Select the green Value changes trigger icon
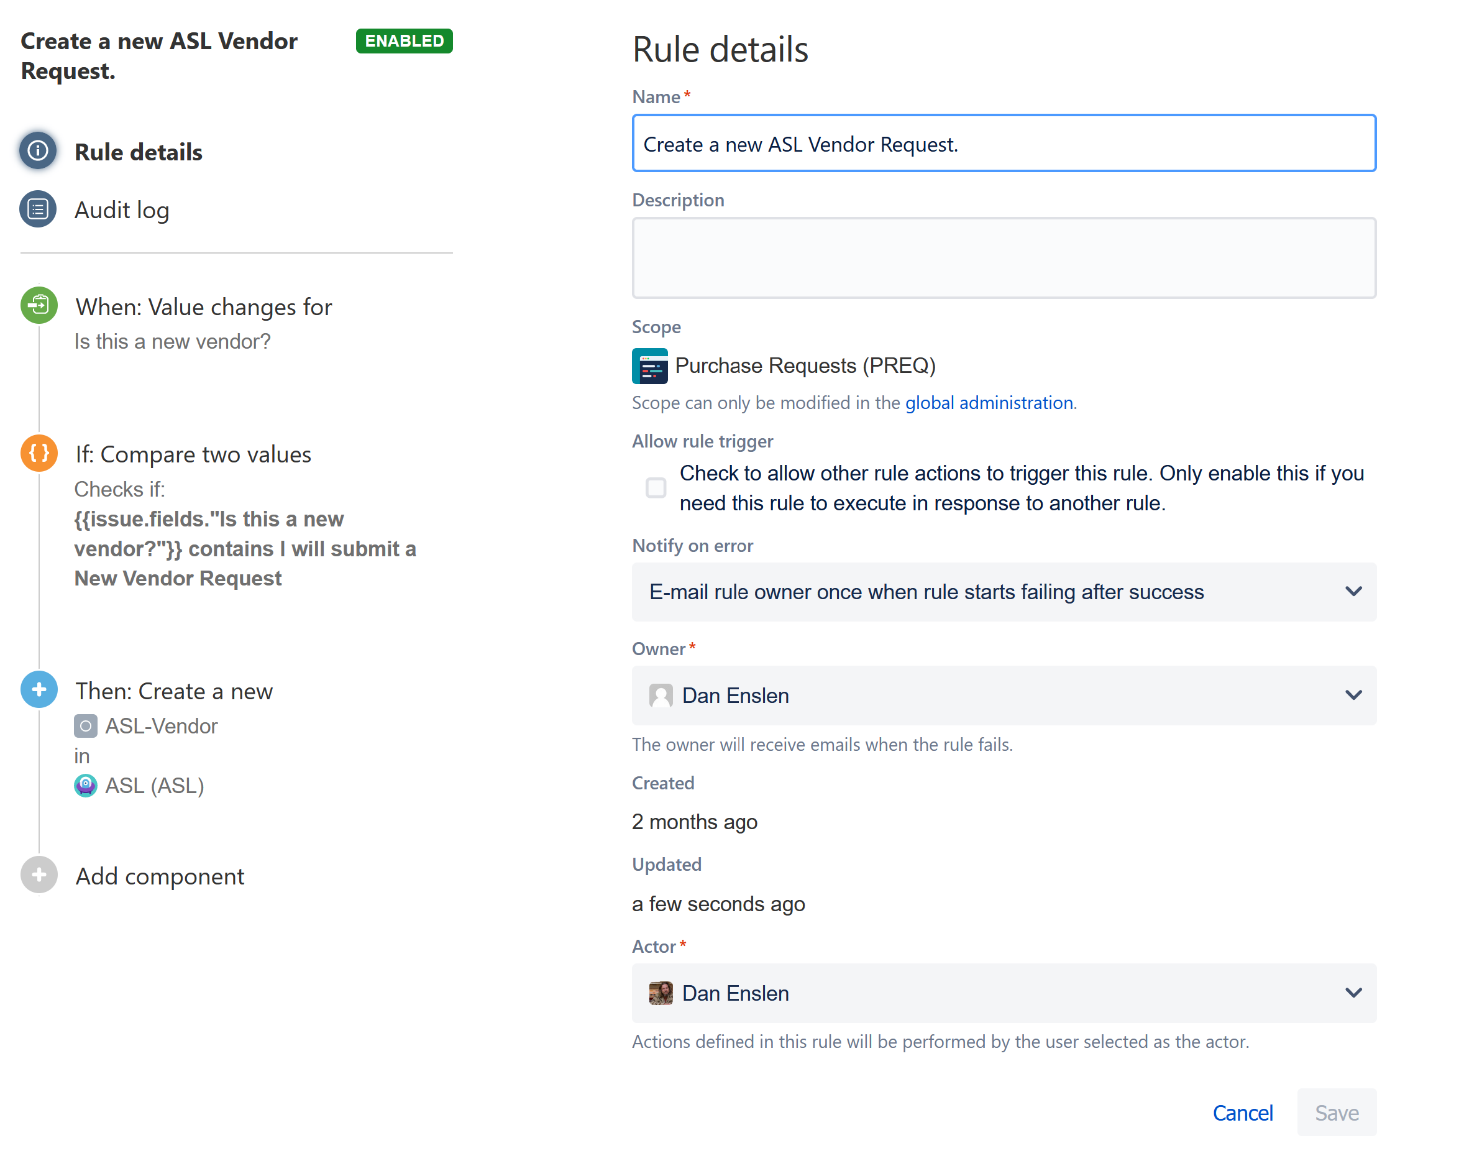The width and height of the screenshot is (1482, 1171). tap(39, 305)
